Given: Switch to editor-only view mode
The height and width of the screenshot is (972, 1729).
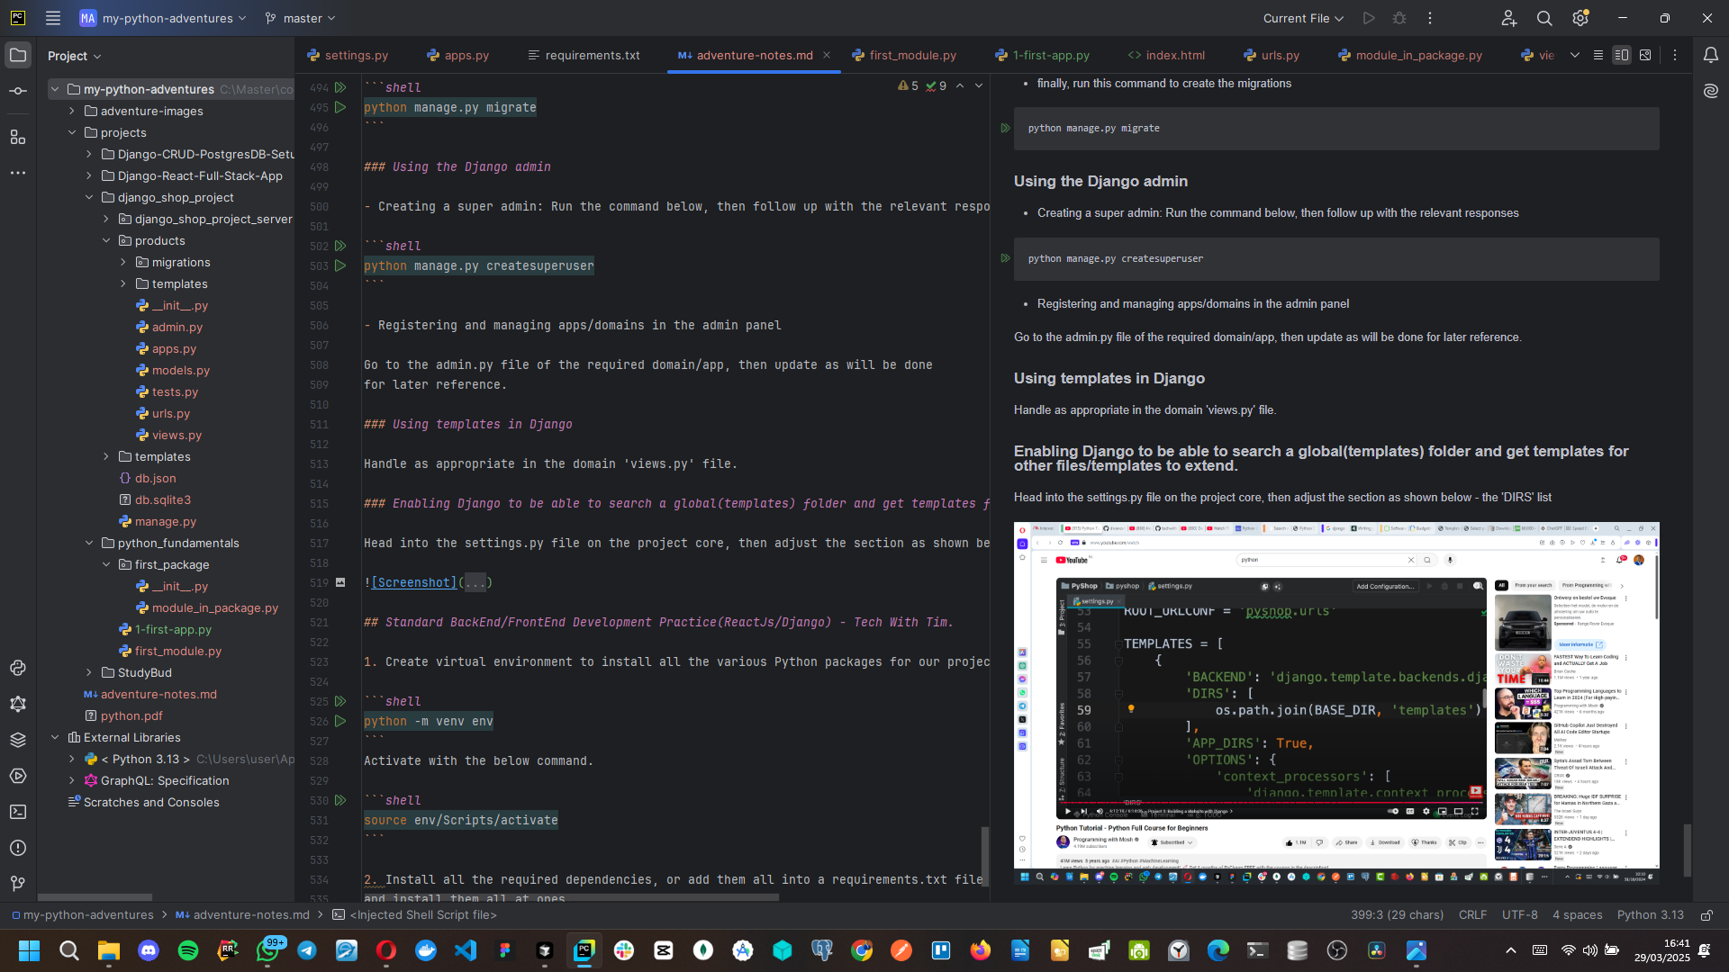Looking at the screenshot, I should tap(1598, 55).
